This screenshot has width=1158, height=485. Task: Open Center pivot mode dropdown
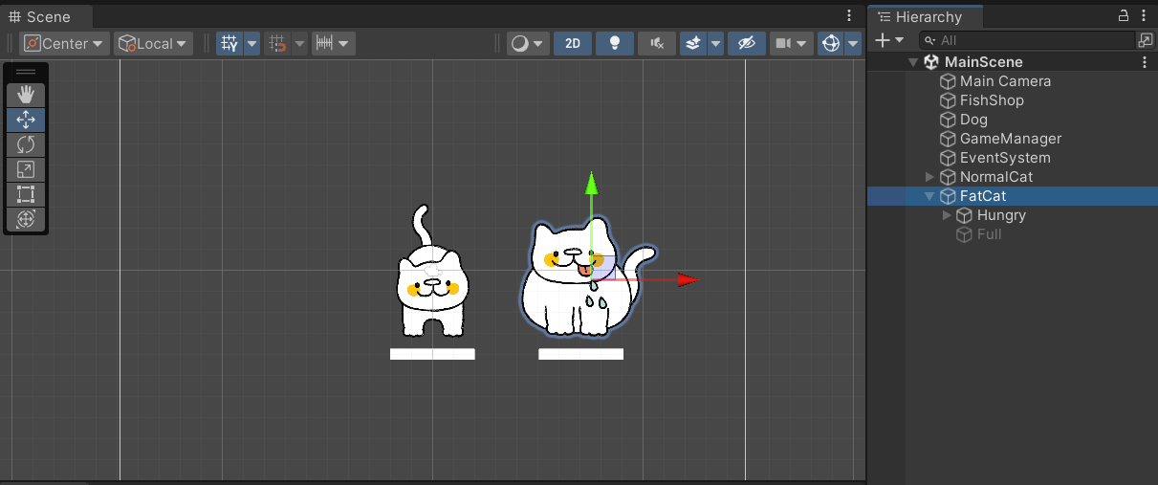coord(63,43)
